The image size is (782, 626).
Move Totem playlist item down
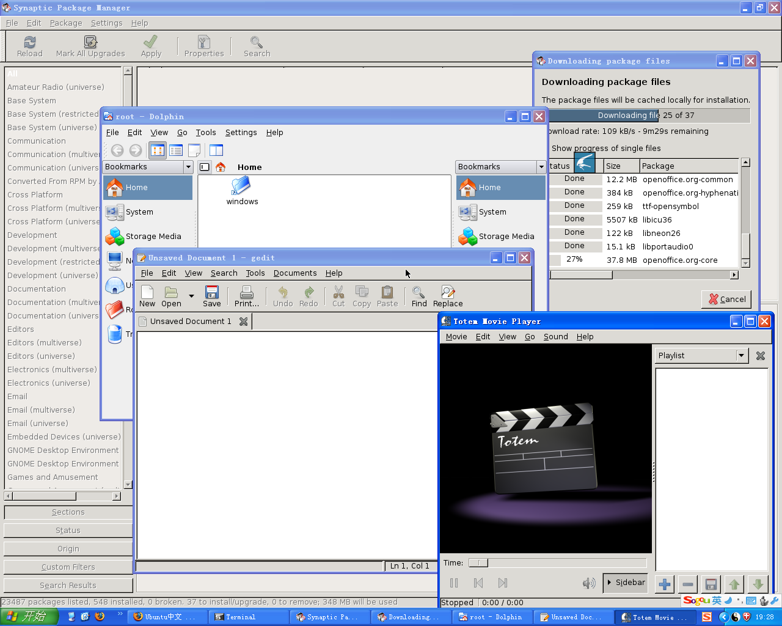click(758, 584)
